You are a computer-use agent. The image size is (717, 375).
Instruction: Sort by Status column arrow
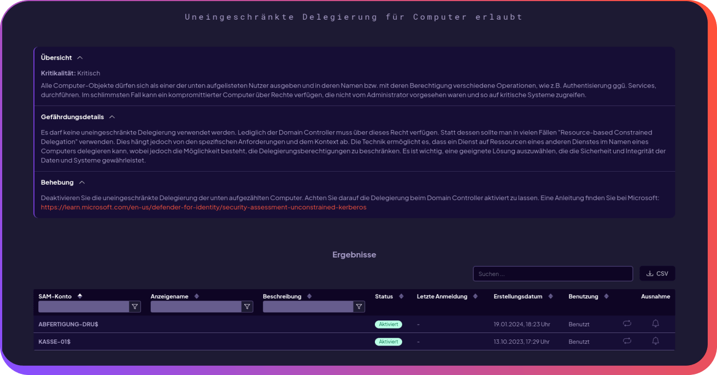pyautogui.click(x=401, y=296)
